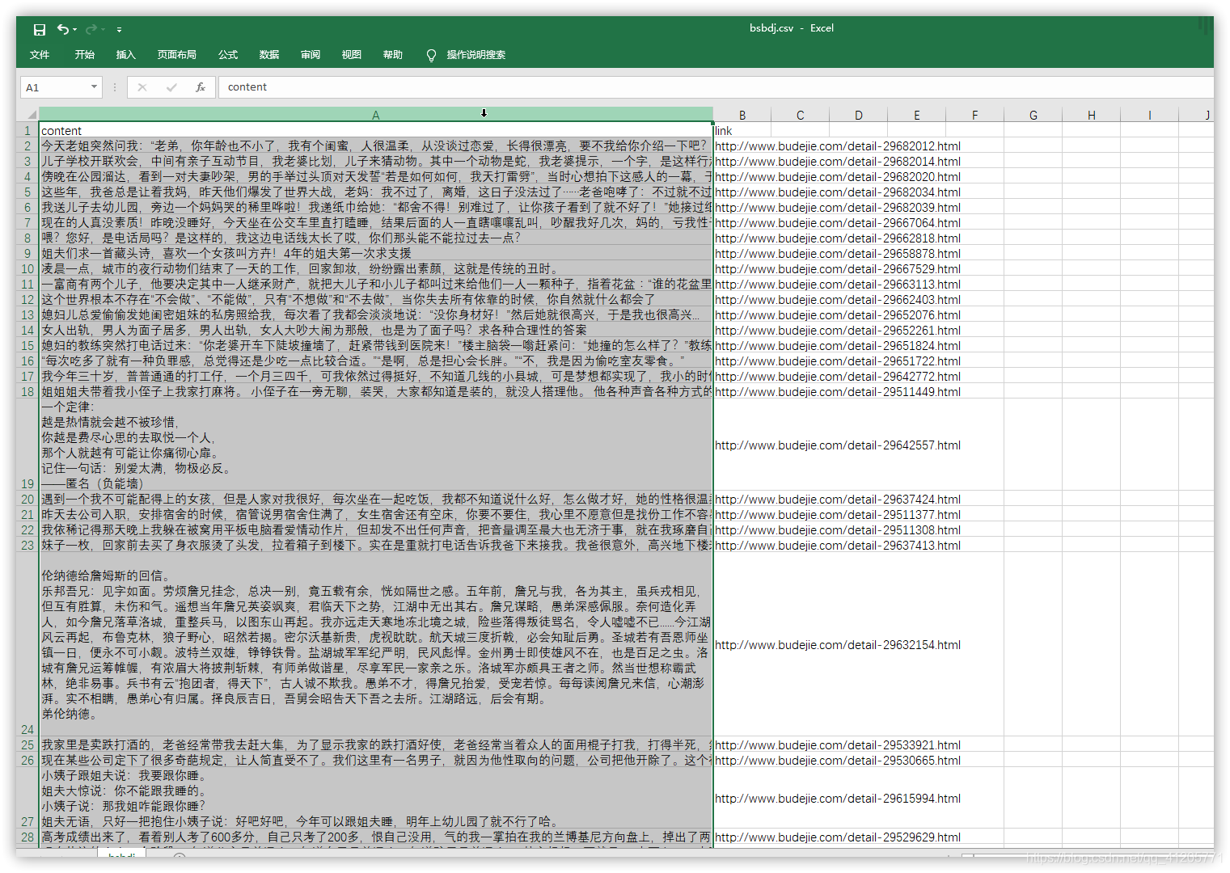
Task: Click link cell ending 29529629.html
Action: coord(838,837)
